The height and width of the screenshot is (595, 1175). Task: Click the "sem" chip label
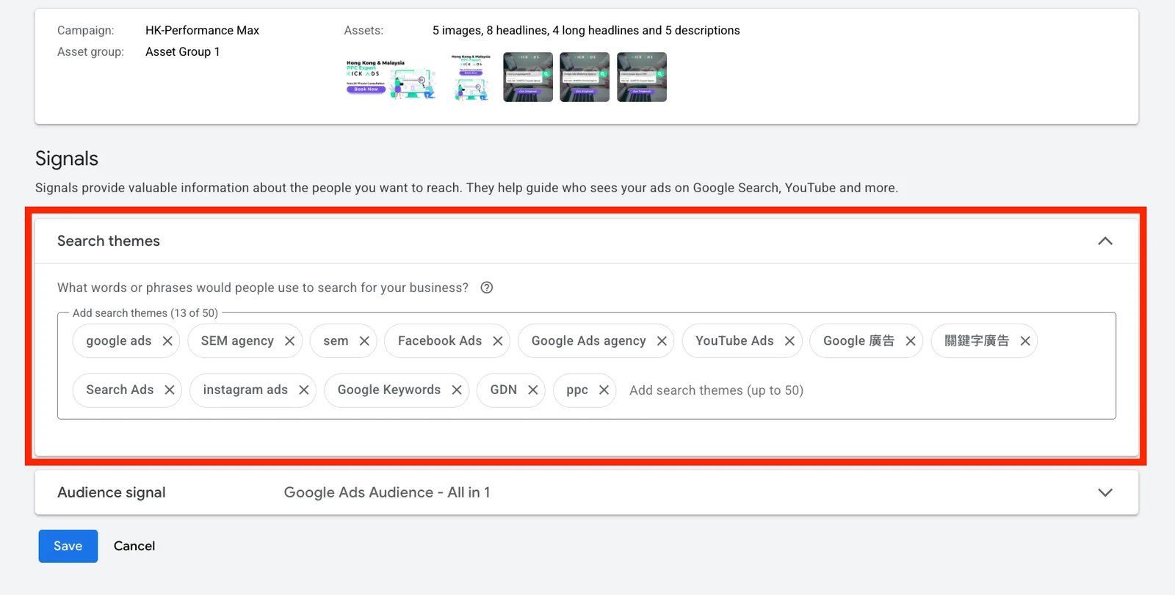coord(336,342)
